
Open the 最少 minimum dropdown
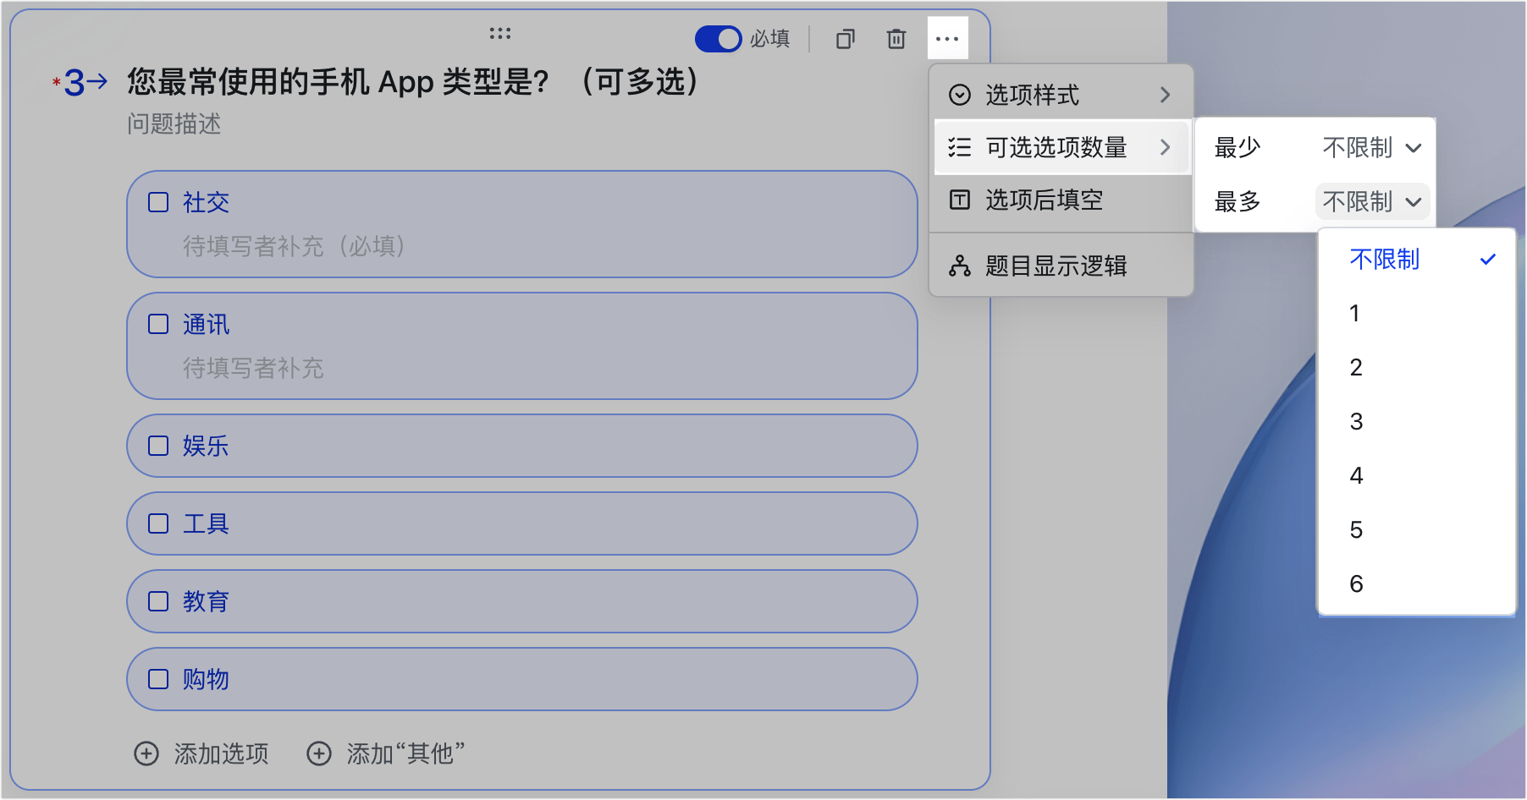[x=1371, y=148]
